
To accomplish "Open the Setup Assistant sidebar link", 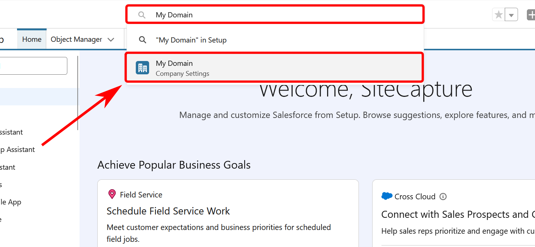I will (18, 149).
